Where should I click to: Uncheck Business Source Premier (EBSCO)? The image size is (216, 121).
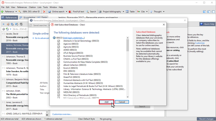(x=59, y=56)
